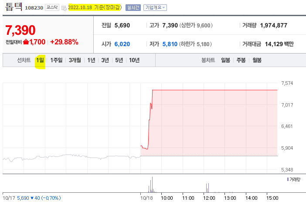
Task: Click the 5,348 y-axis label
Action: click(x=287, y=170)
